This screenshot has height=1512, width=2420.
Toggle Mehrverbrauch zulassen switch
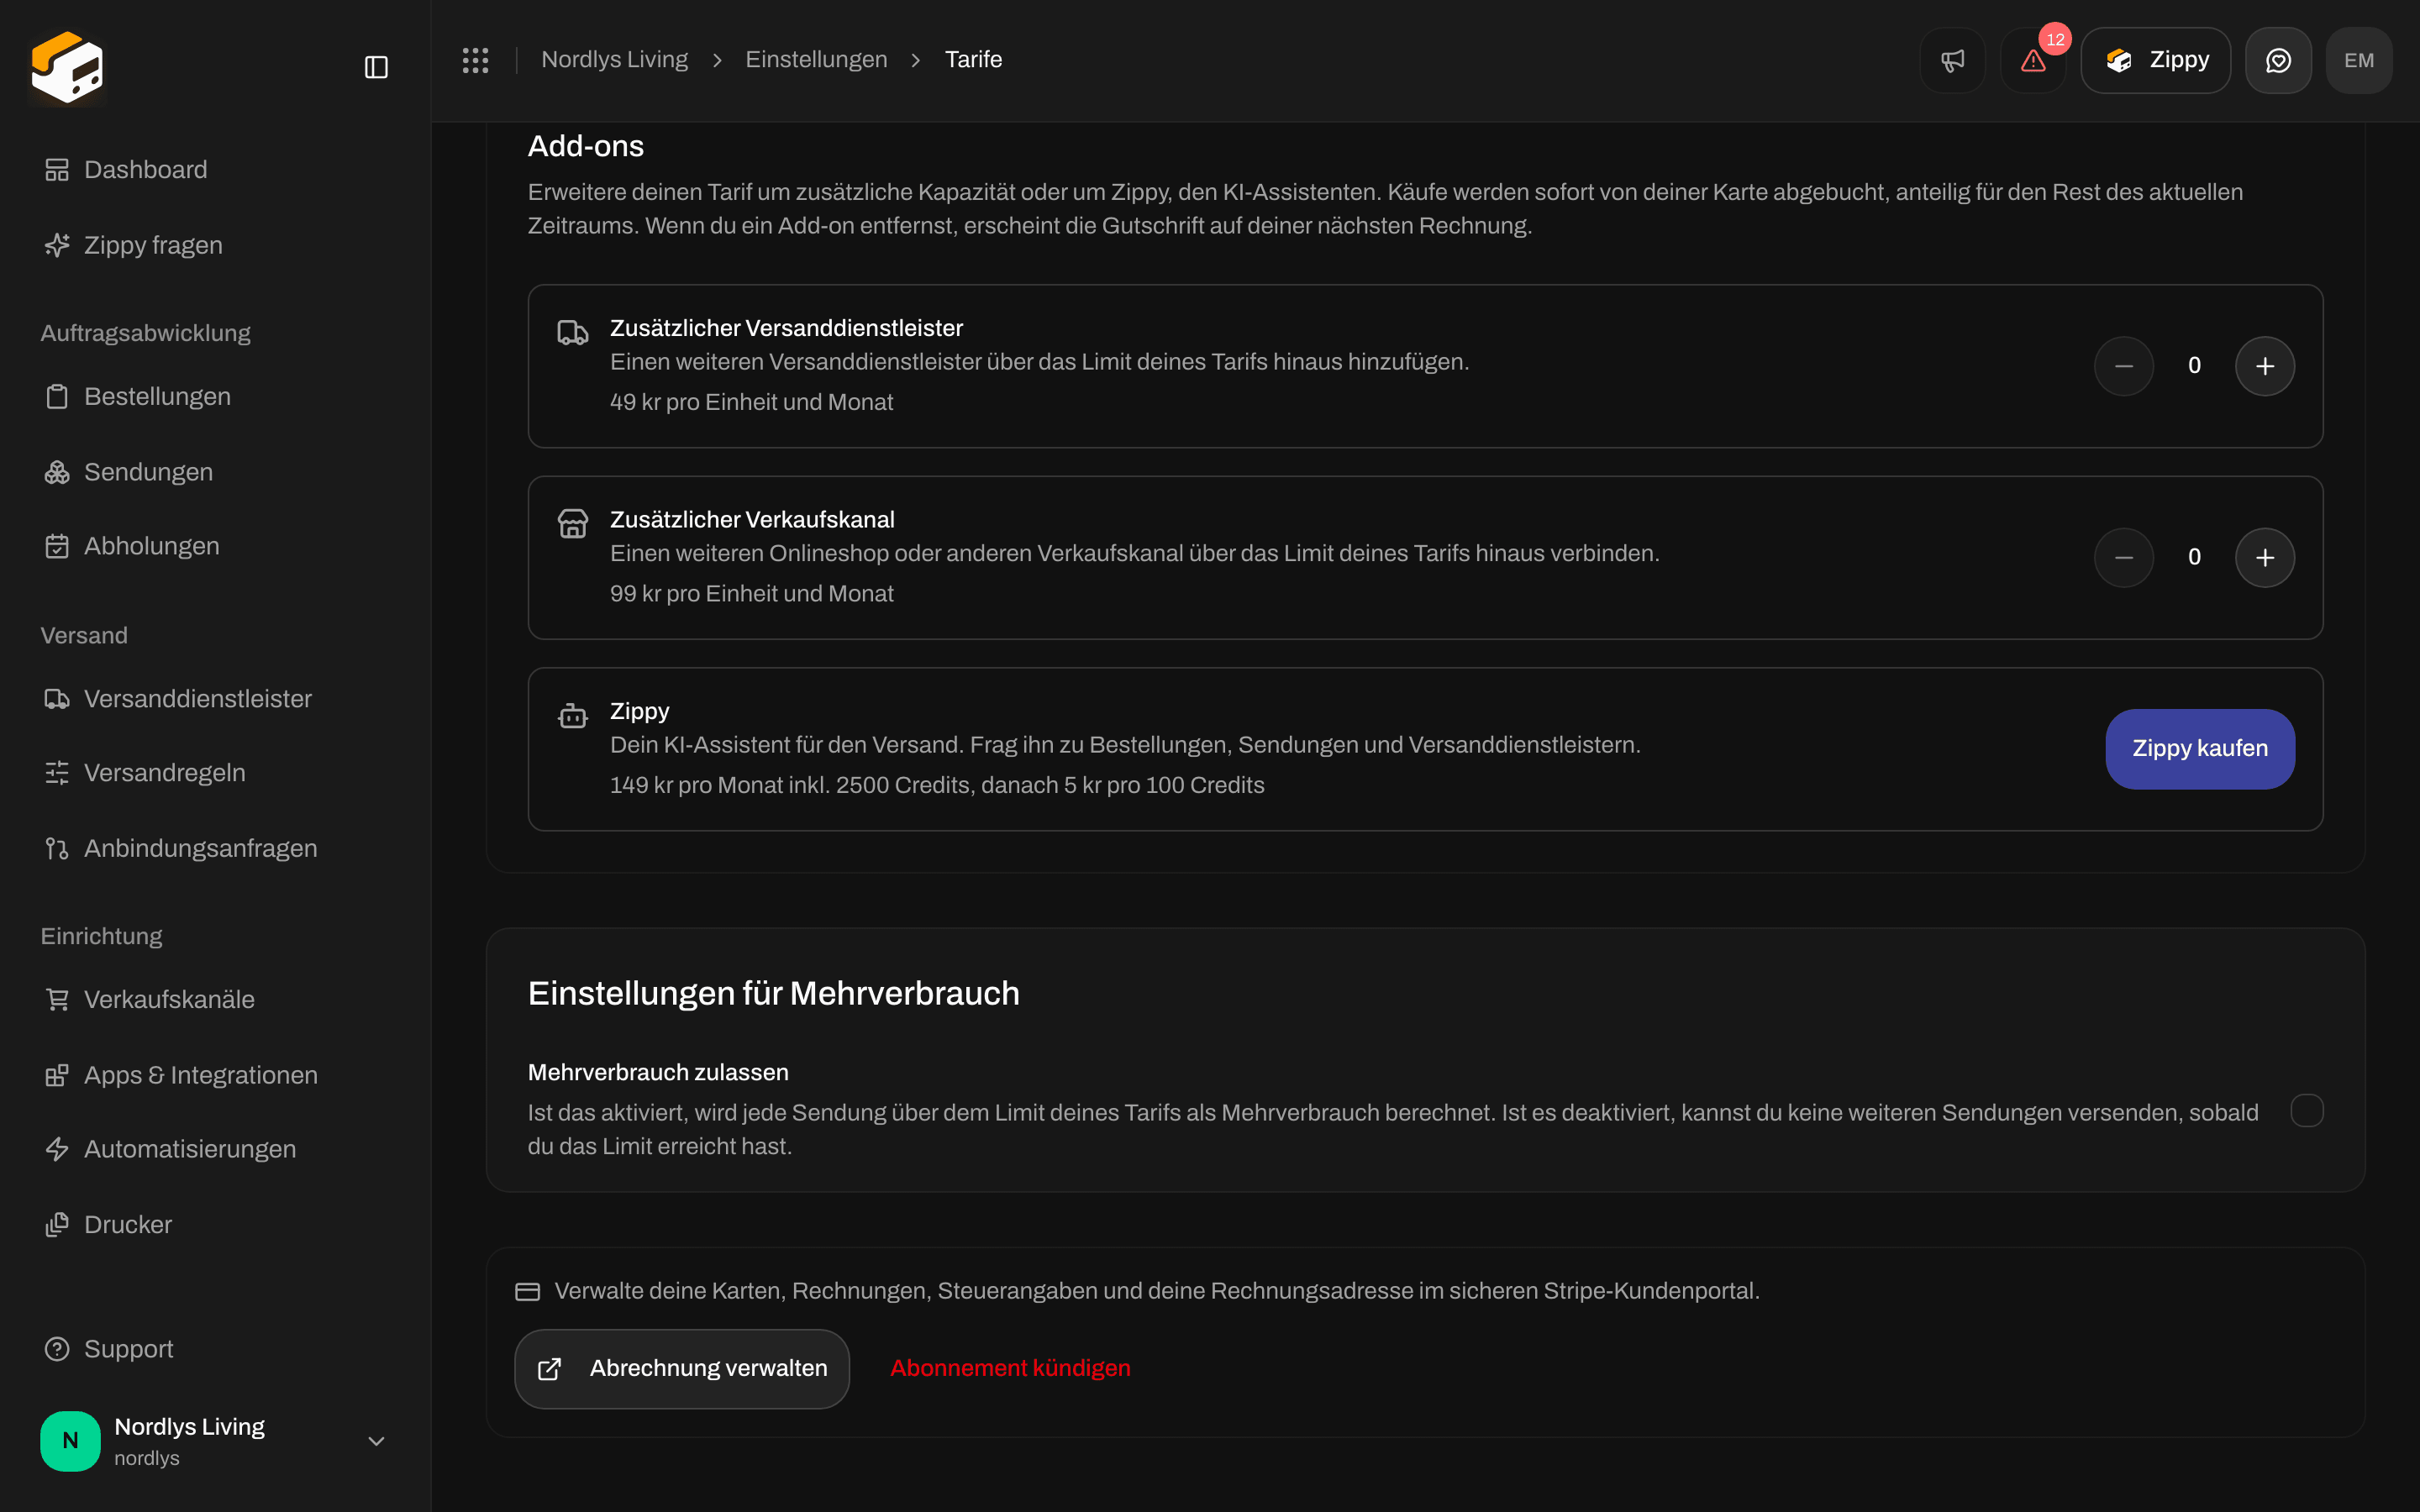(x=2307, y=1111)
